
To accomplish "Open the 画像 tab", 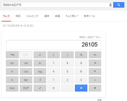I will tap(47, 16).
